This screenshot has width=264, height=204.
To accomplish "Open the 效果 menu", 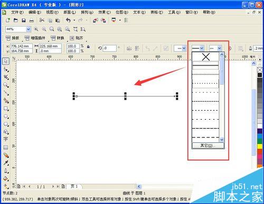I will pos(105,12).
